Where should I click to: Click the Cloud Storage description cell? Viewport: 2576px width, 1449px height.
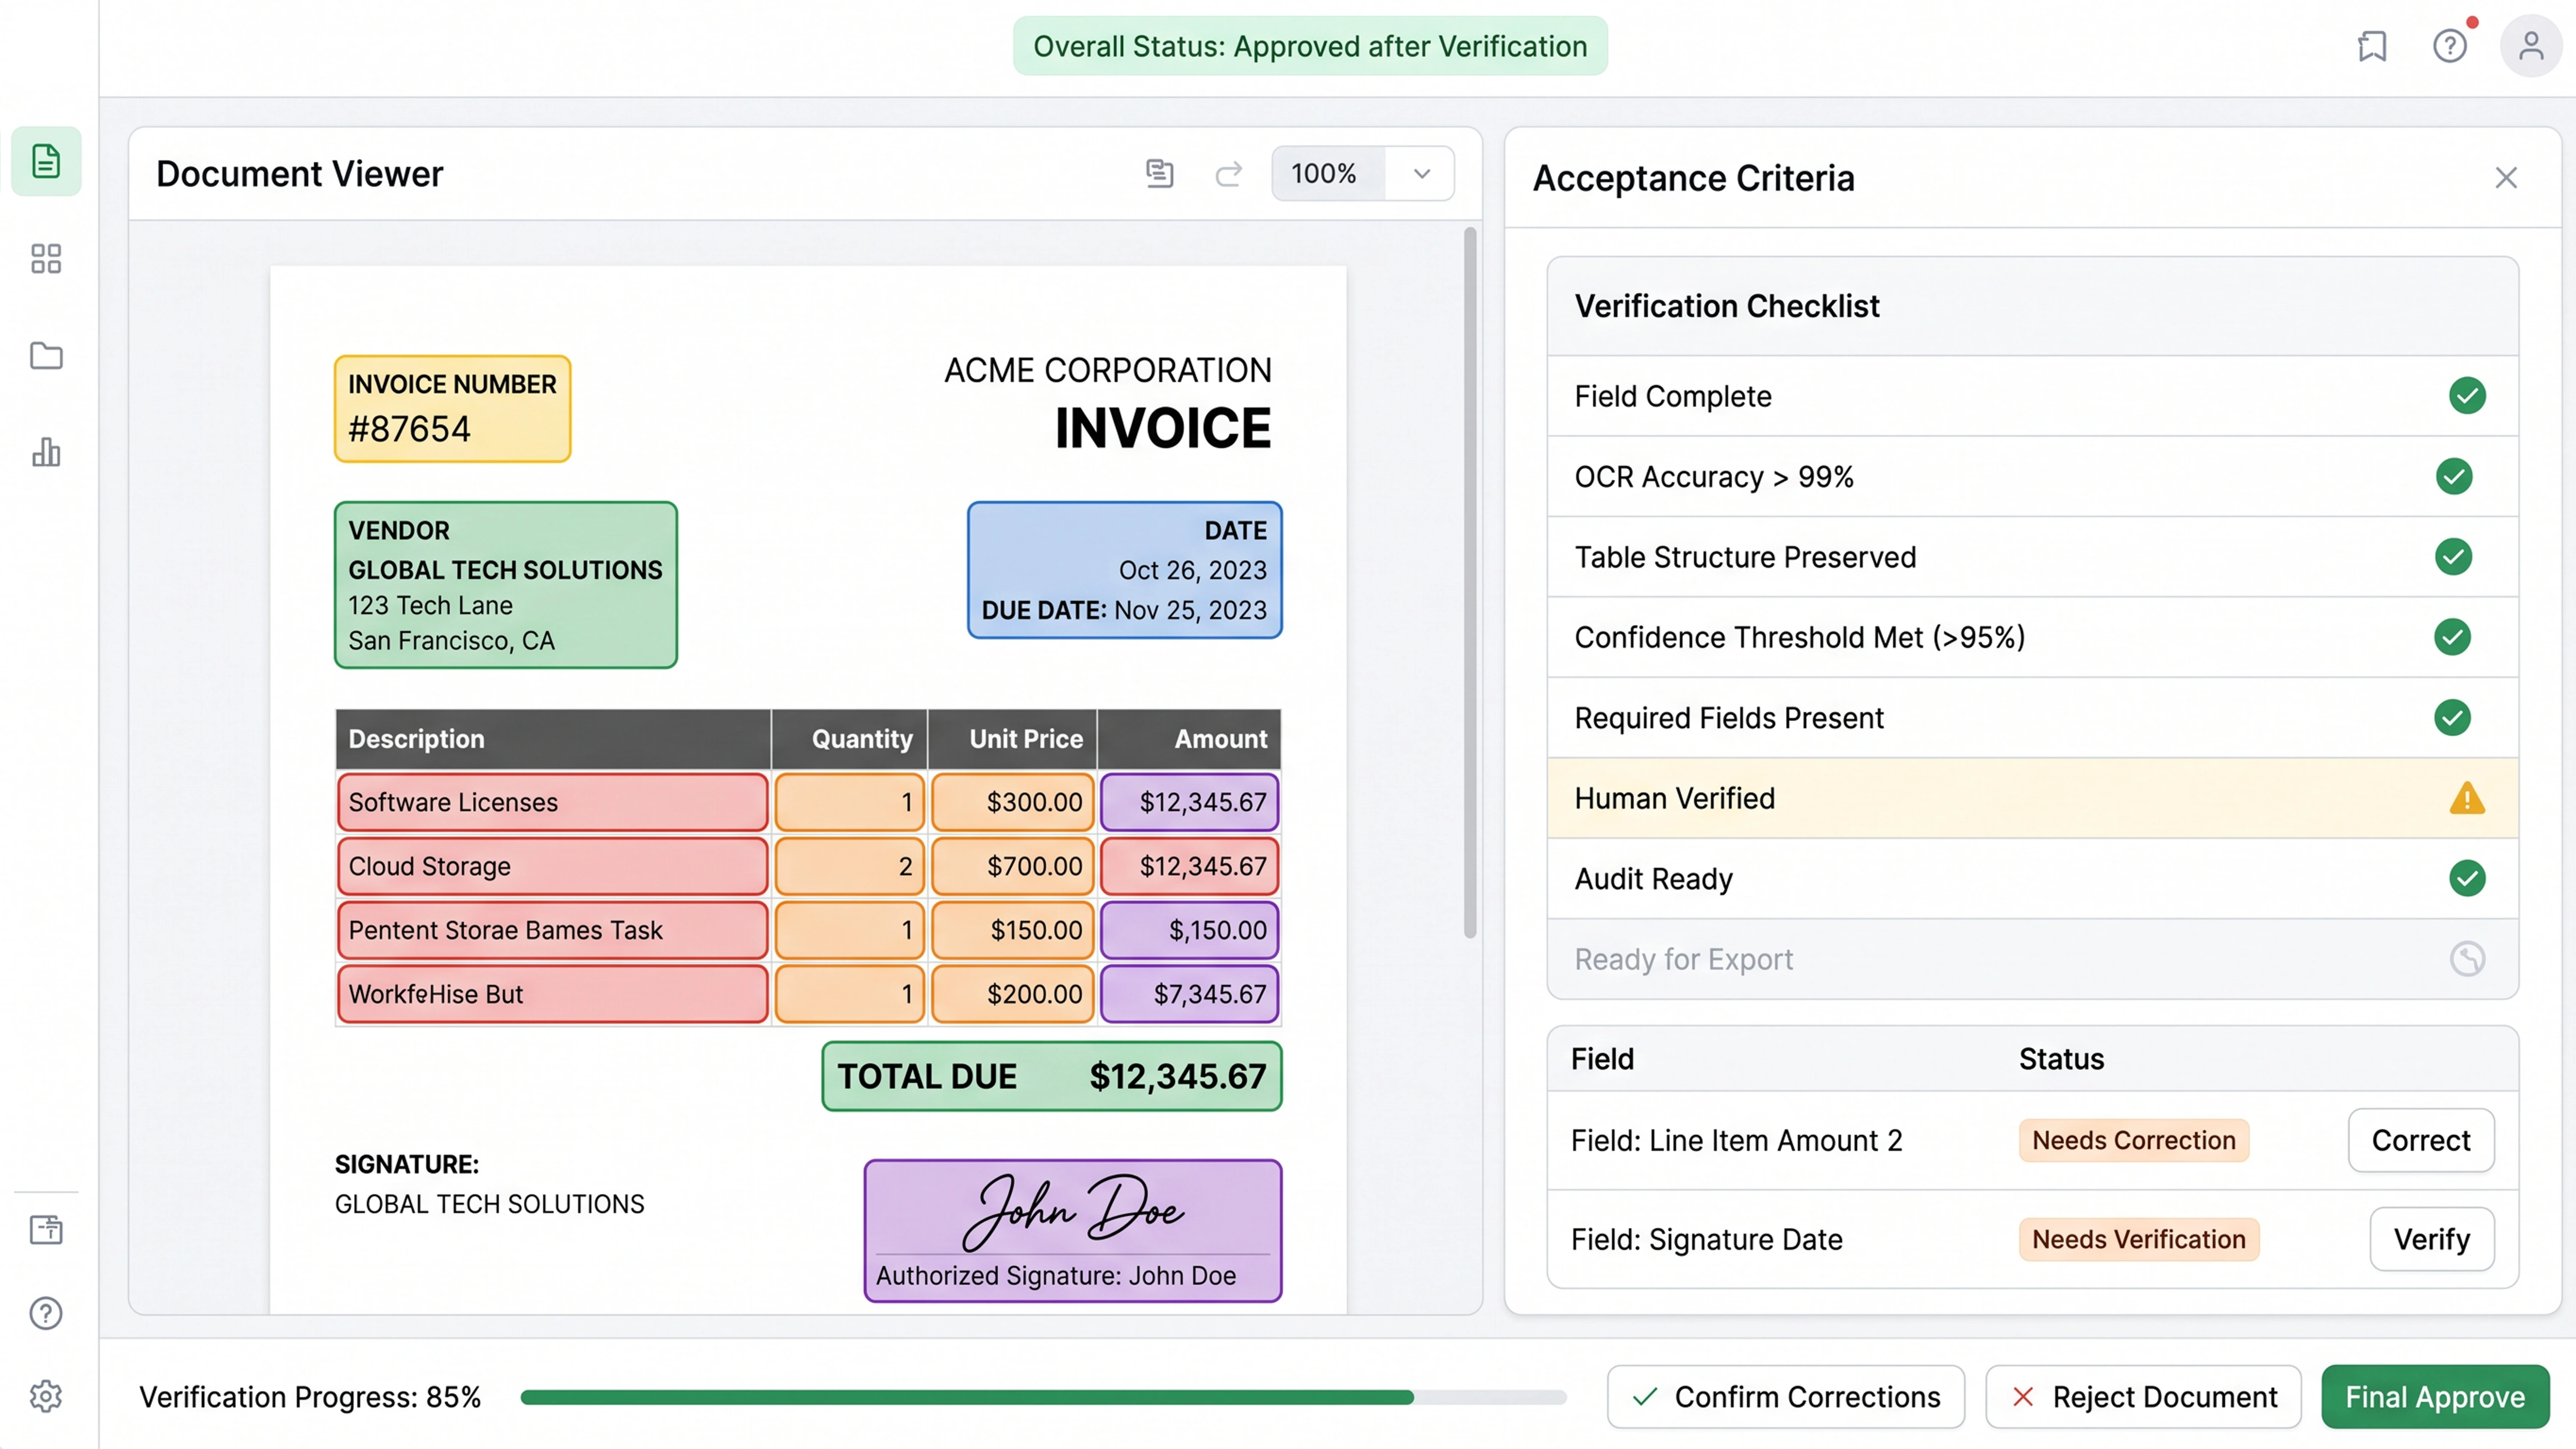coord(553,866)
